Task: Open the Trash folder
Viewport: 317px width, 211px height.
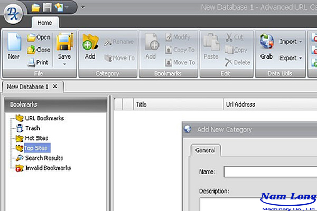Action: 32,128
